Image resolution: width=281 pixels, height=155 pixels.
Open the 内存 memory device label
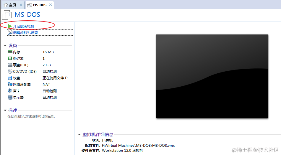point(17,52)
